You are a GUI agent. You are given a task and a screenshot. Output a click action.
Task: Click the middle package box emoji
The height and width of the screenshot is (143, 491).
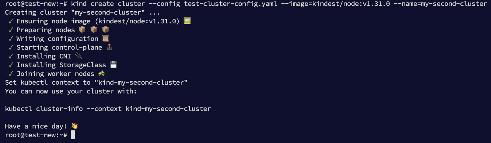[x=94, y=29]
